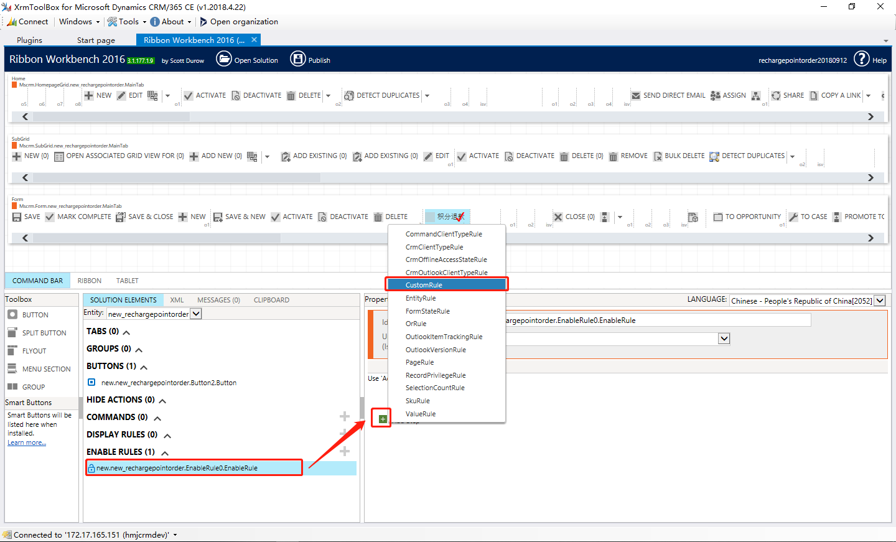Click DELETE in the Home ribbon
This screenshot has height=542, width=896.
[304, 95]
